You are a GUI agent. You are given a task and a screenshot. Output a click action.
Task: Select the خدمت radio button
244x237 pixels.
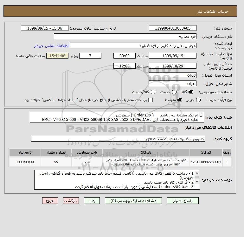174,92
